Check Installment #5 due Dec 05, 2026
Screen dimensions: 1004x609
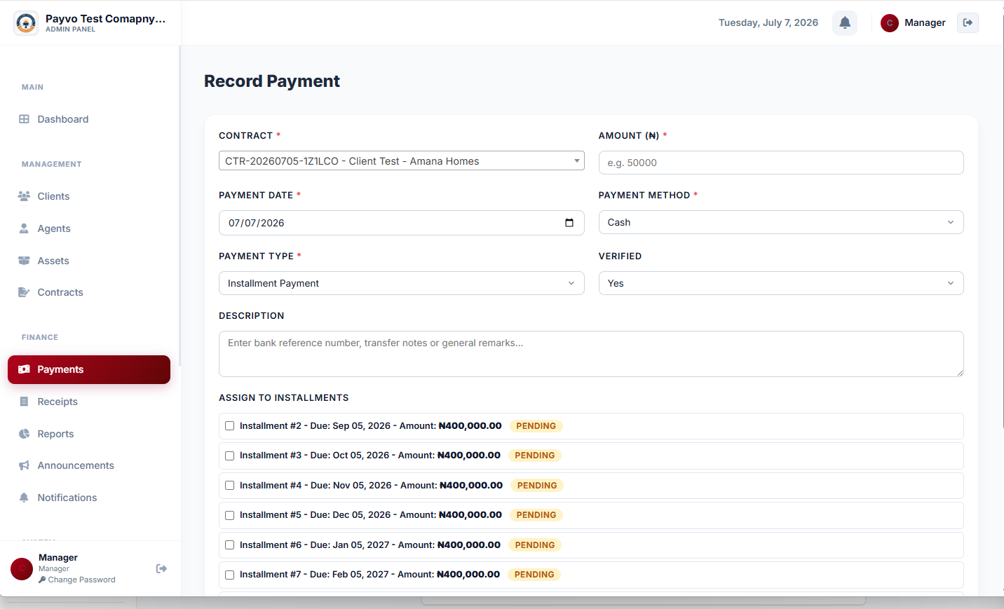(229, 515)
